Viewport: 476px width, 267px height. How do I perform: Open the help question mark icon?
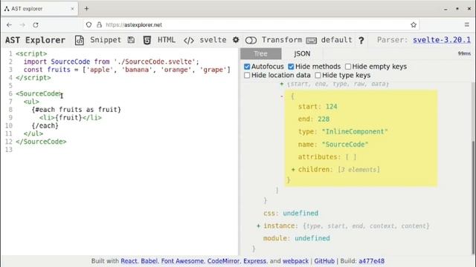coord(361,40)
